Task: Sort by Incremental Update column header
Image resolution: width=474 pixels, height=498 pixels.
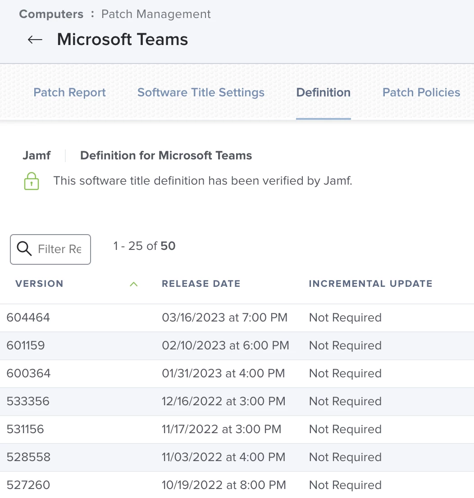Action: point(371,284)
